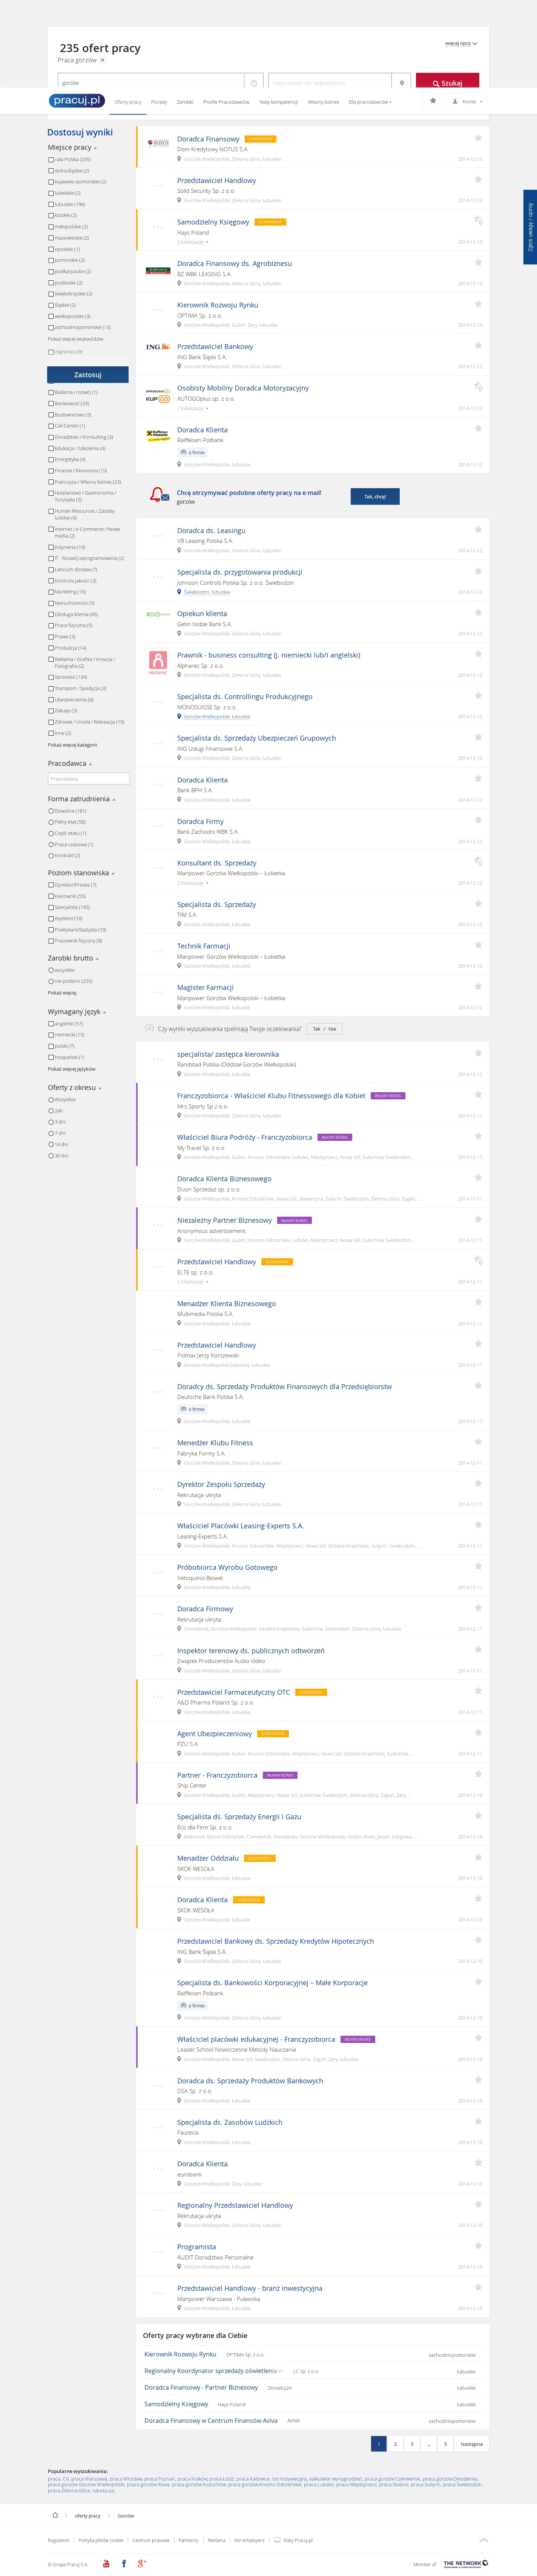
Task: Select the 'Pełny etat' employment option
Action: 51,822
